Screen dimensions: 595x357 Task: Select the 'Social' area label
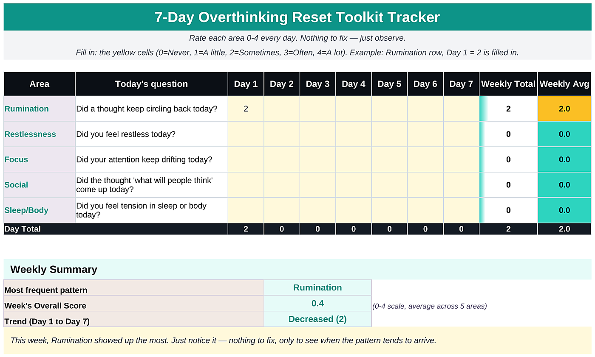(16, 185)
